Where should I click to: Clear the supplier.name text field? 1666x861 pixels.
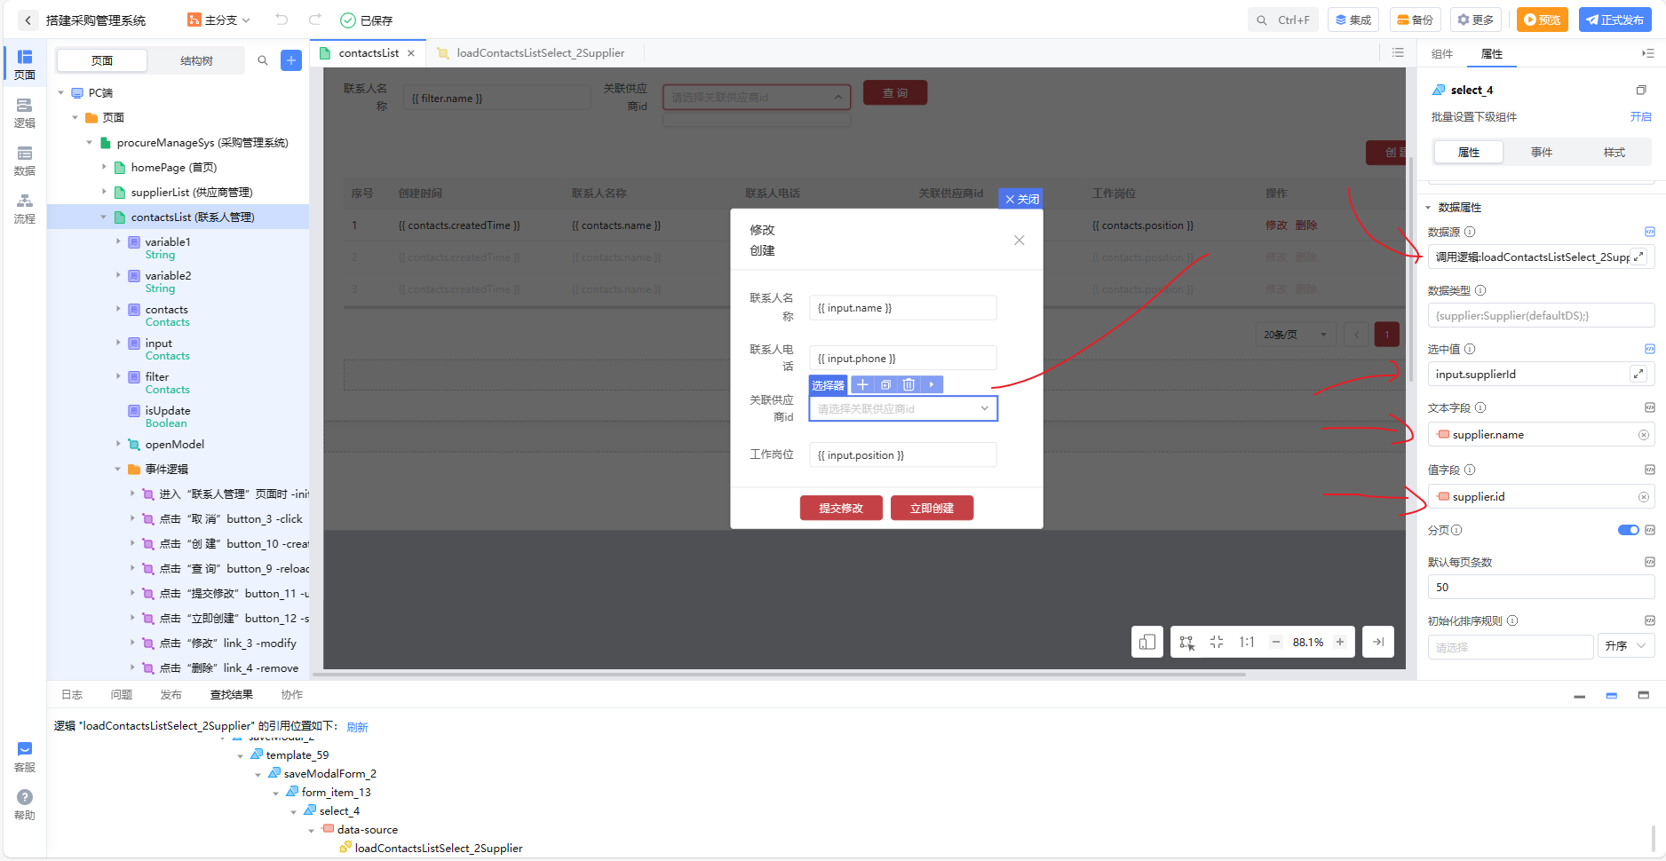[x=1644, y=435]
